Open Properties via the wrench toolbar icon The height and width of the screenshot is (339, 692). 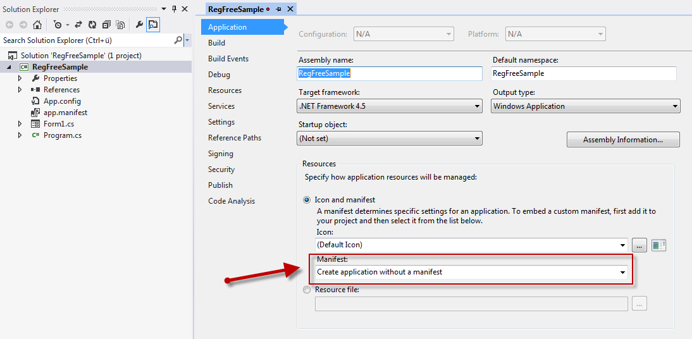pos(139,25)
